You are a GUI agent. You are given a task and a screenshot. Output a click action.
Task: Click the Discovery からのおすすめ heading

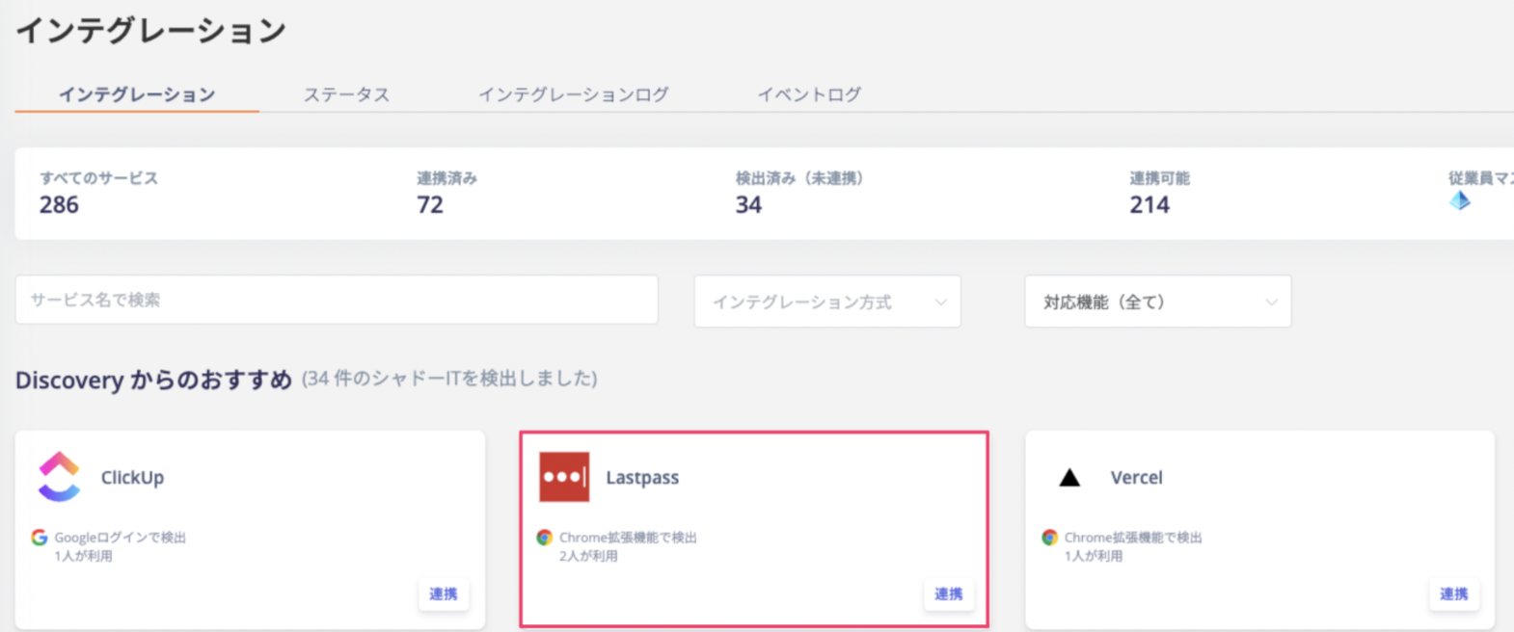coord(153,380)
